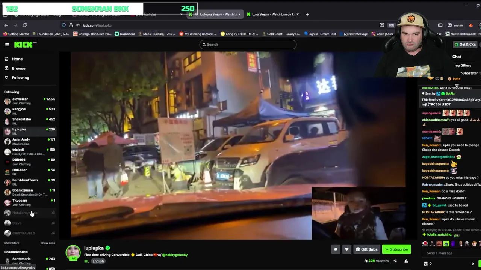Image resolution: width=481 pixels, height=270 pixels.
Task: Select AsianAndy channel in sidebar
Action: pyautogui.click(x=29, y=141)
